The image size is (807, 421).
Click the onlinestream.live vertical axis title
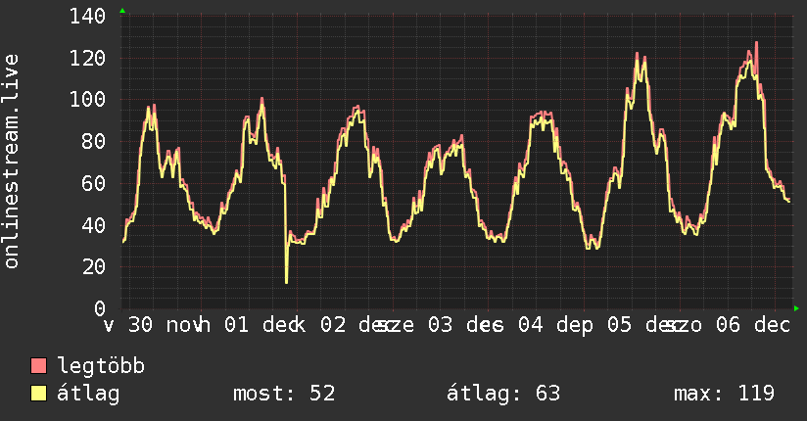tap(11, 162)
